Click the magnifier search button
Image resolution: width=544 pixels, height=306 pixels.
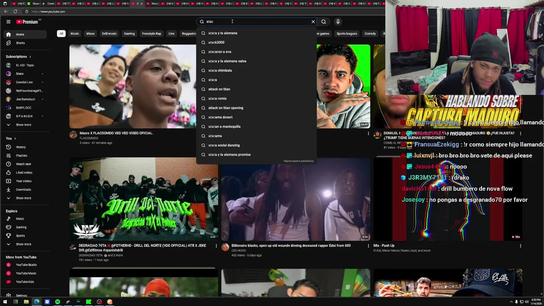(x=323, y=22)
